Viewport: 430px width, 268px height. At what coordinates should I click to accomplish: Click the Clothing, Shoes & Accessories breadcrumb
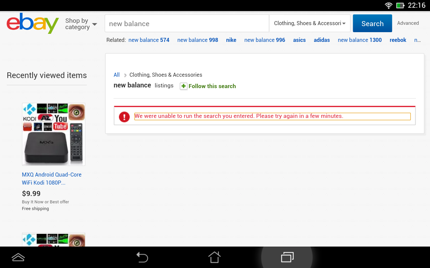[x=166, y=75]
